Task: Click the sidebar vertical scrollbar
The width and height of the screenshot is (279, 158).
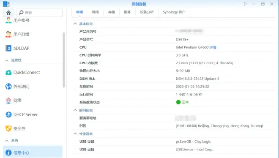Action: pyautogui.click(x=64, y=60)
